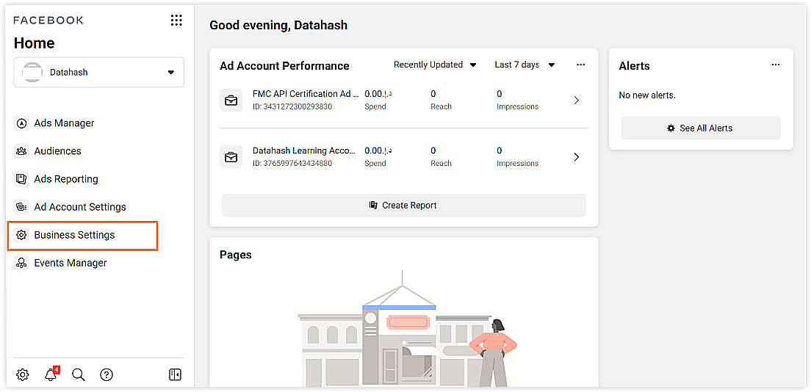Click the No new alerts text
The width and height of the screenshot is (811, 392).
647,95
